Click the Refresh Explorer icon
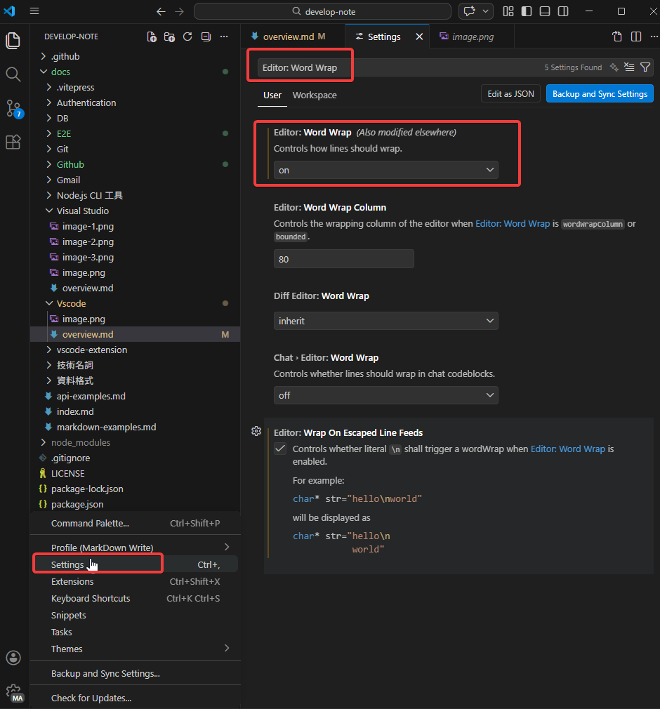This screenshot has height=709, width=660. (187, 37)
